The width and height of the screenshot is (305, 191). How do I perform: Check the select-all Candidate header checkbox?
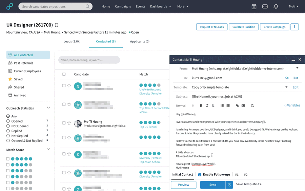point(64,74)
